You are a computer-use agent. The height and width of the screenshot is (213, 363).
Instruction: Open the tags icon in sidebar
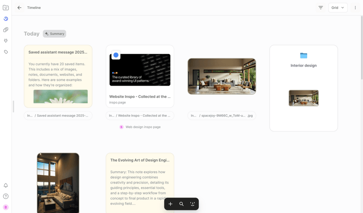pos(6,52)
